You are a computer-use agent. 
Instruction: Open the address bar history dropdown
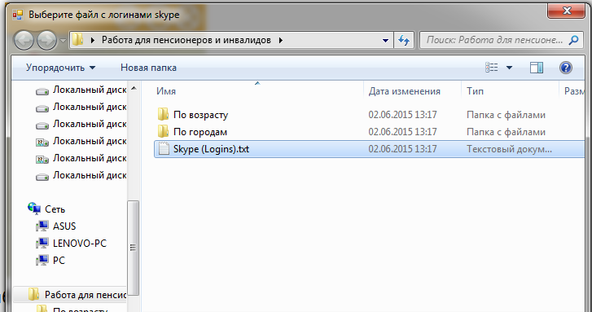[385, 40]
